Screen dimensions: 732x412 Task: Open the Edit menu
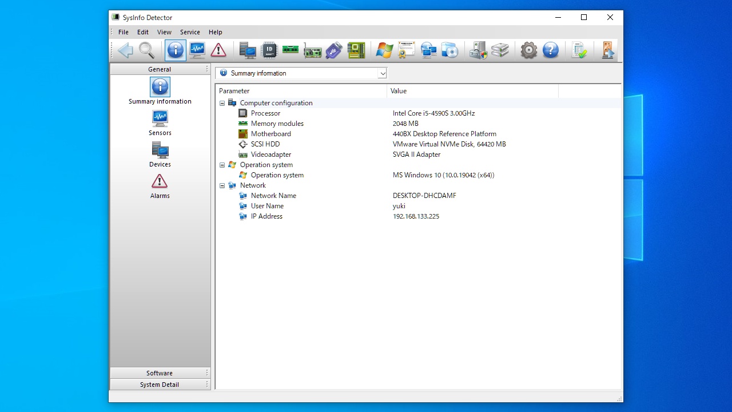[x=143, y=32]
